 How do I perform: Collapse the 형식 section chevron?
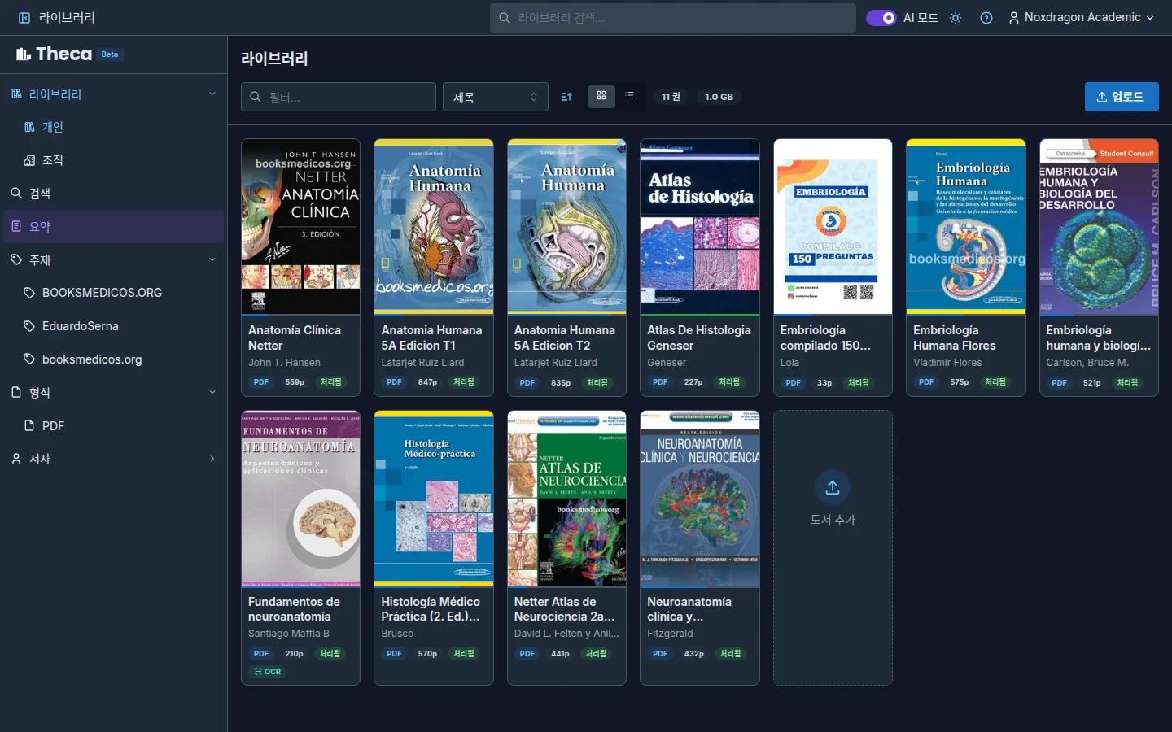(x=212, y=392)
